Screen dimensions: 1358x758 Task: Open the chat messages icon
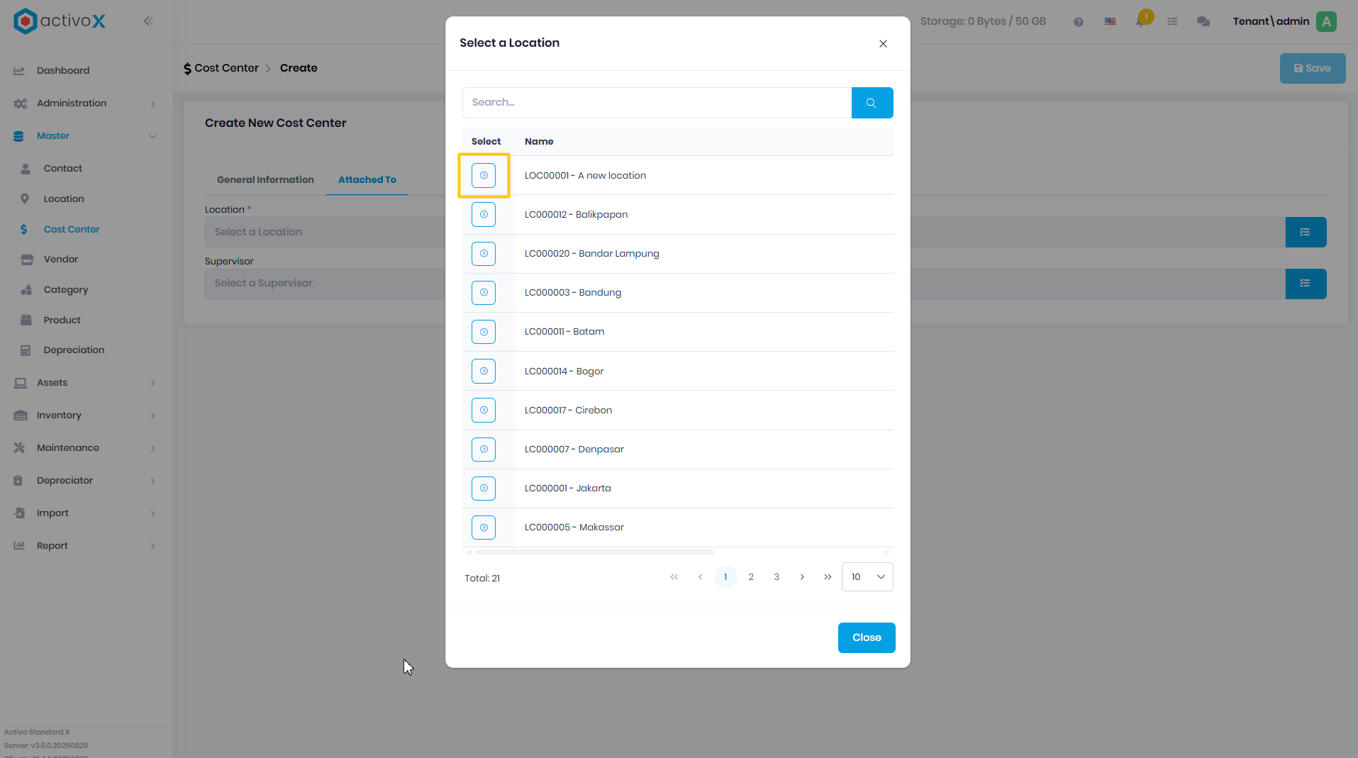(x=1203, y=22)
